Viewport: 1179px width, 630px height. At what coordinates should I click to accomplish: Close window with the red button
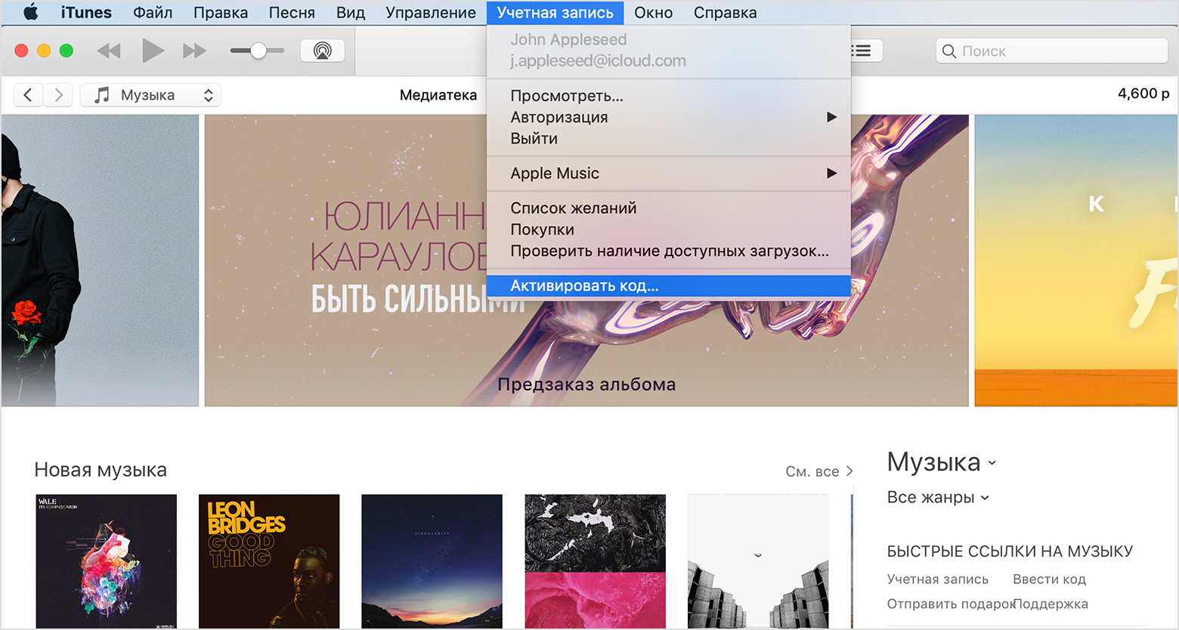click(21, 51)
